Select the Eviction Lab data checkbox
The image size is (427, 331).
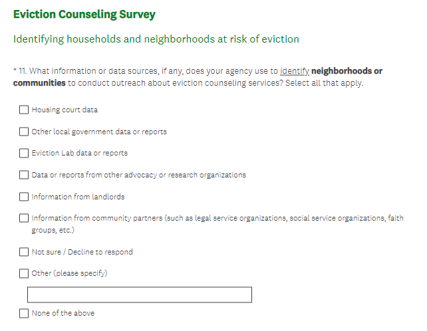tap(24, 153)
